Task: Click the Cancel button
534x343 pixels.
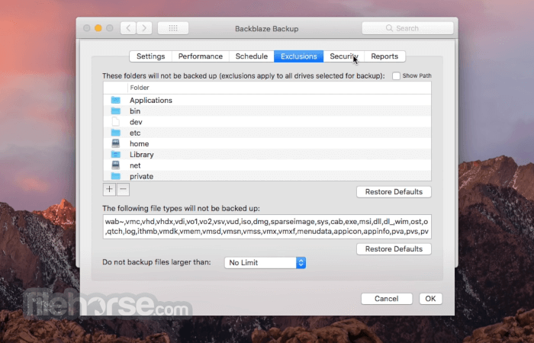Action: [387, 299]
